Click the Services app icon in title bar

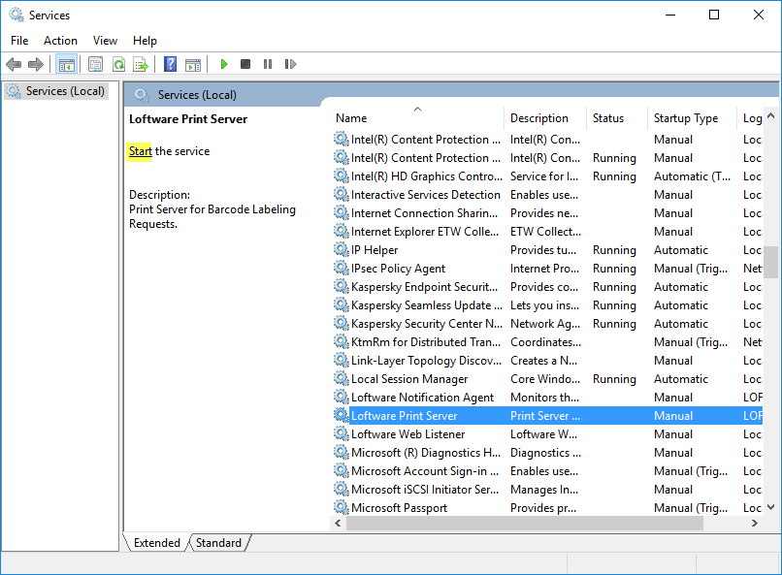[x=16, y=15]
